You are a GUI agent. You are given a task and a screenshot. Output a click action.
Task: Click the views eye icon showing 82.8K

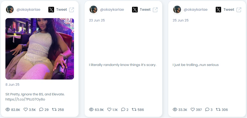point(8,110)
